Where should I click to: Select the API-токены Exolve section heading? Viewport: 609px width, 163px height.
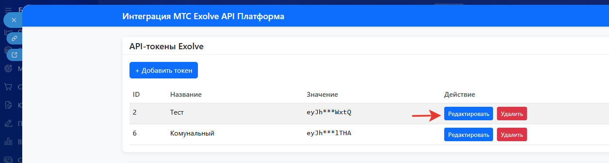coord(167,46)
